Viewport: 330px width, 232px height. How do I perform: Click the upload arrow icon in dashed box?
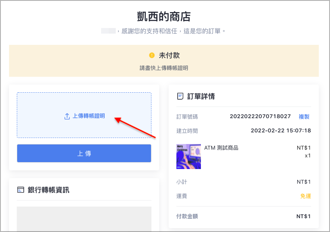(67, 116)
